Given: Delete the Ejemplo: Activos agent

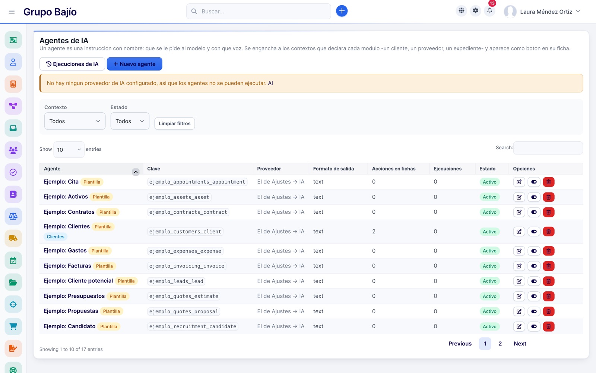Looking at the screenshot, I should tap(548, 197).
